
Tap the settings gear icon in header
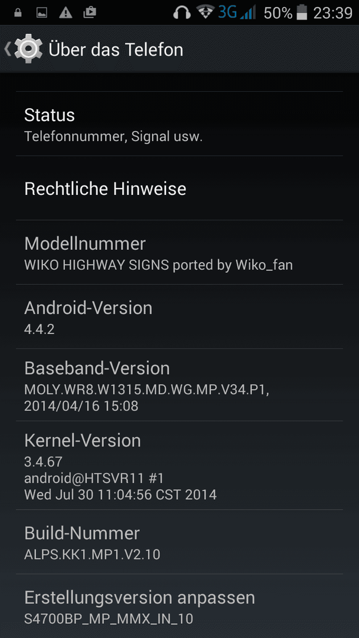(28, 49)
